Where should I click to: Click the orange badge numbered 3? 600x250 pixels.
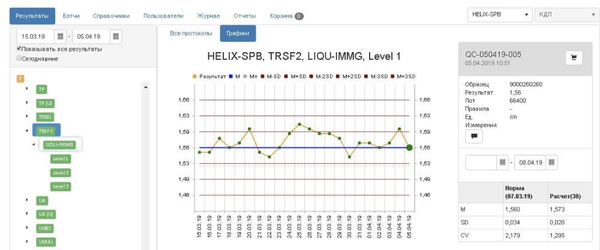pos(20,78)
